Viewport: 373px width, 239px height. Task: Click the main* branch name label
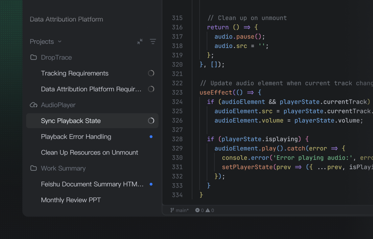(182, 210)
